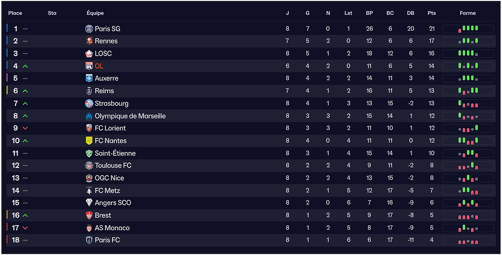The width and height of the screenshot is (502, 255).
Task: Open the Auxerre team name link
Action: tap(106, 78)
